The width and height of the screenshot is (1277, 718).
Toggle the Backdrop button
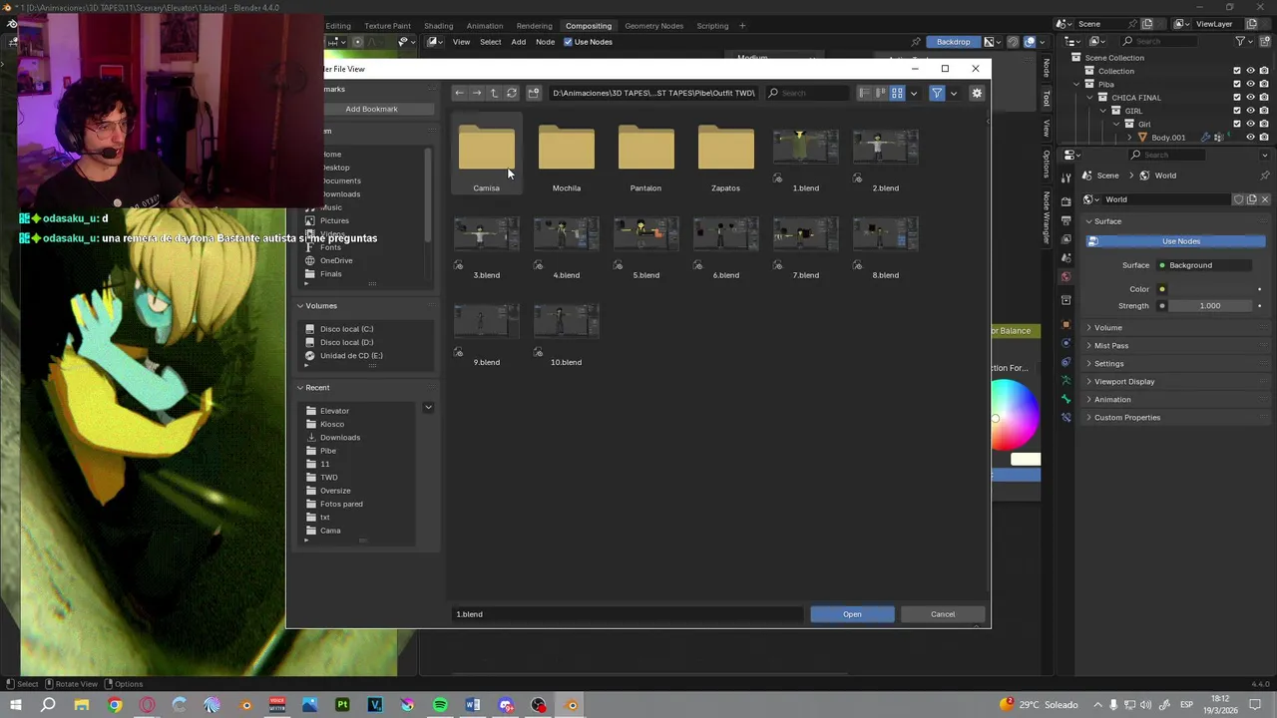point(953,42)
